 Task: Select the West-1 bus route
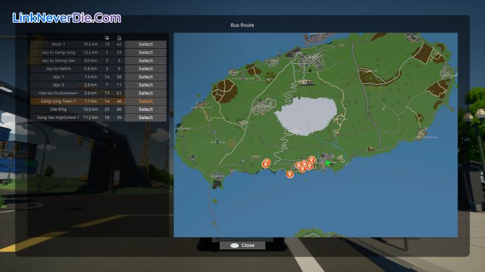click(145, 44)
